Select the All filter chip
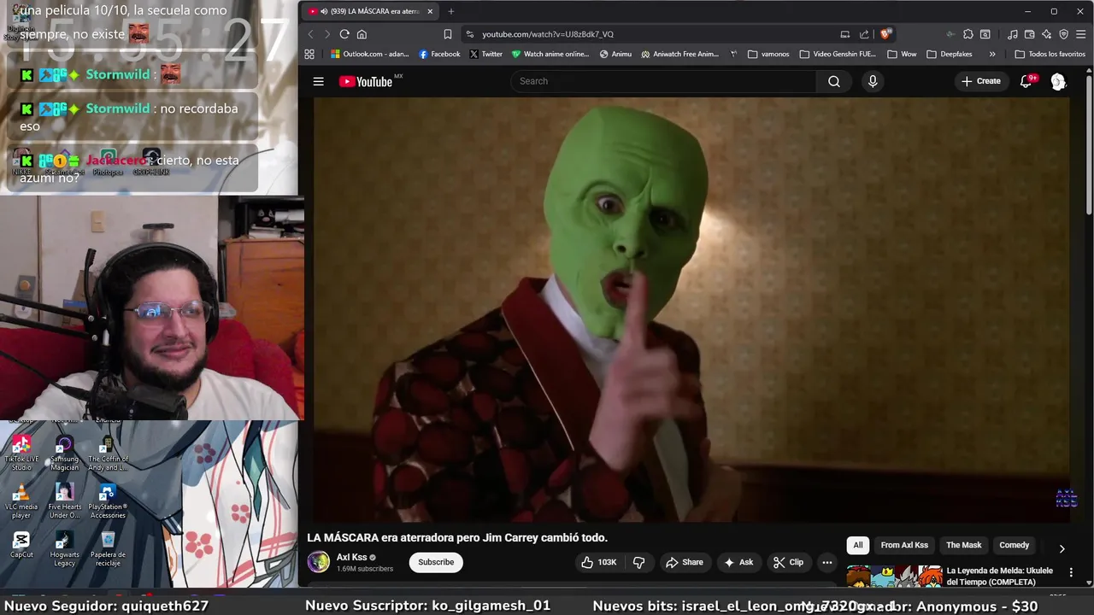The height and width of the screenshot is (615, 1094). (858, 545)
